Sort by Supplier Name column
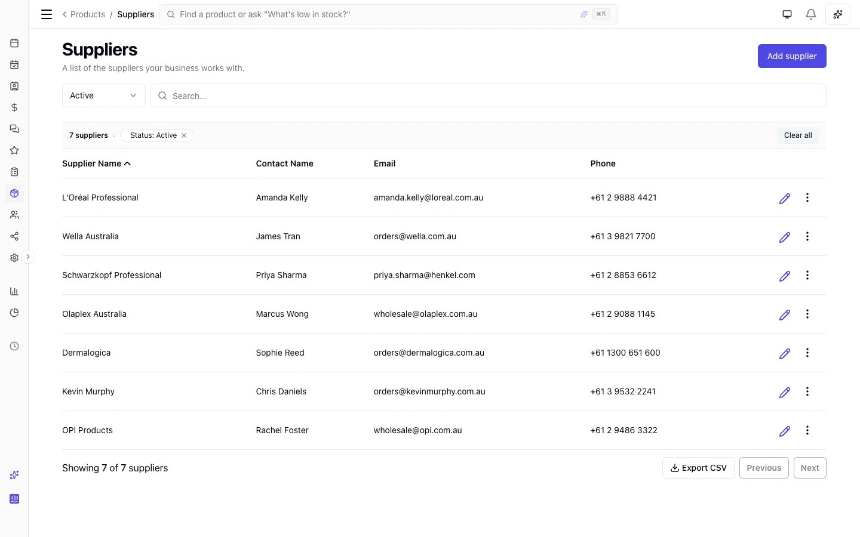The height and width of the screenshot is (537, 860). 96,163
